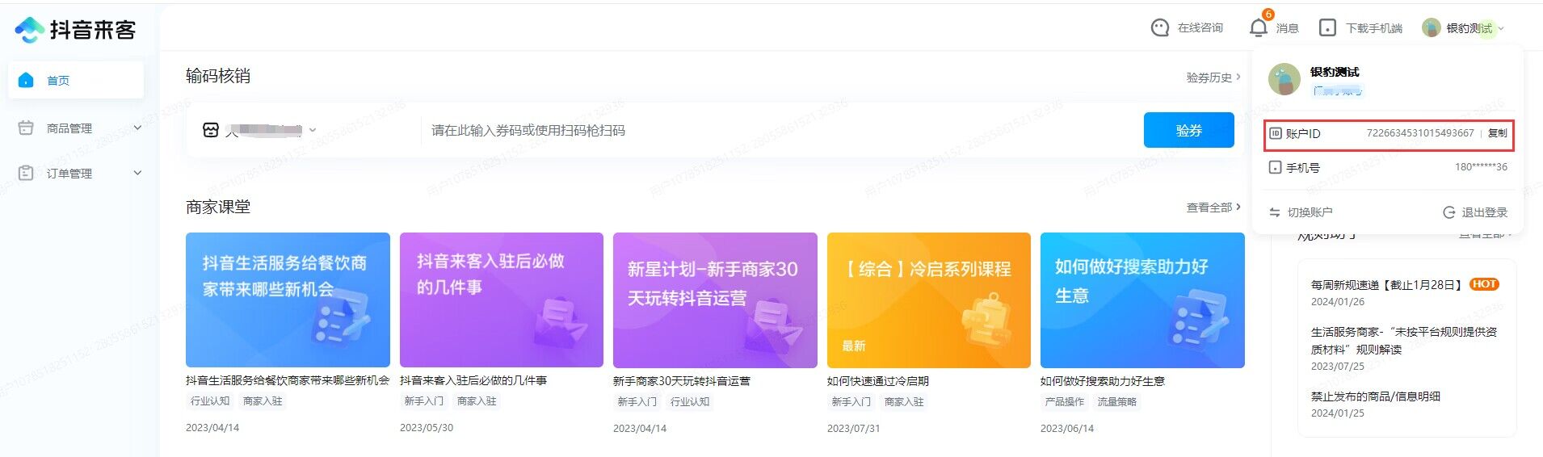
Task: Open notice 禁止发布的商品/信息明细
Action: (1375, 396)
